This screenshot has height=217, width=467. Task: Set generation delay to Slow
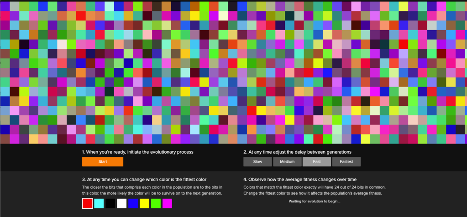tap(257, 162)
